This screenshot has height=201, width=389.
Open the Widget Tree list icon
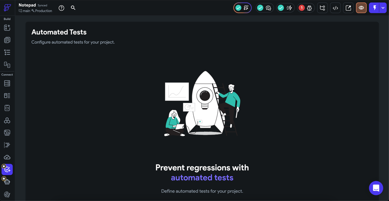tap(7, 52)
